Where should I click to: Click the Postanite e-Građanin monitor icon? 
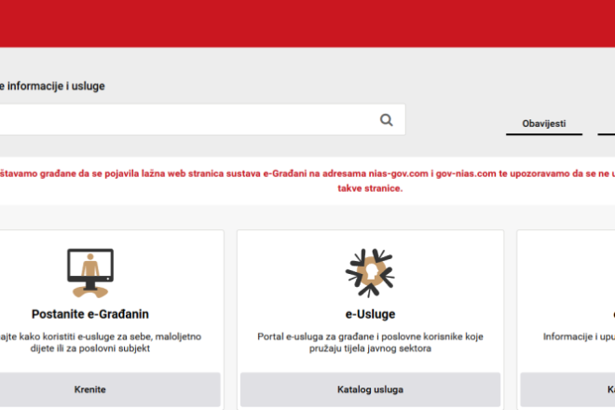pyautogui.click(x=90, y=273)
